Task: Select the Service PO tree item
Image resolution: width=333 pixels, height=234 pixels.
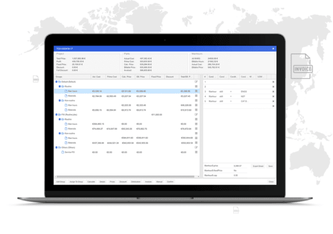Action: click(69, 152)
